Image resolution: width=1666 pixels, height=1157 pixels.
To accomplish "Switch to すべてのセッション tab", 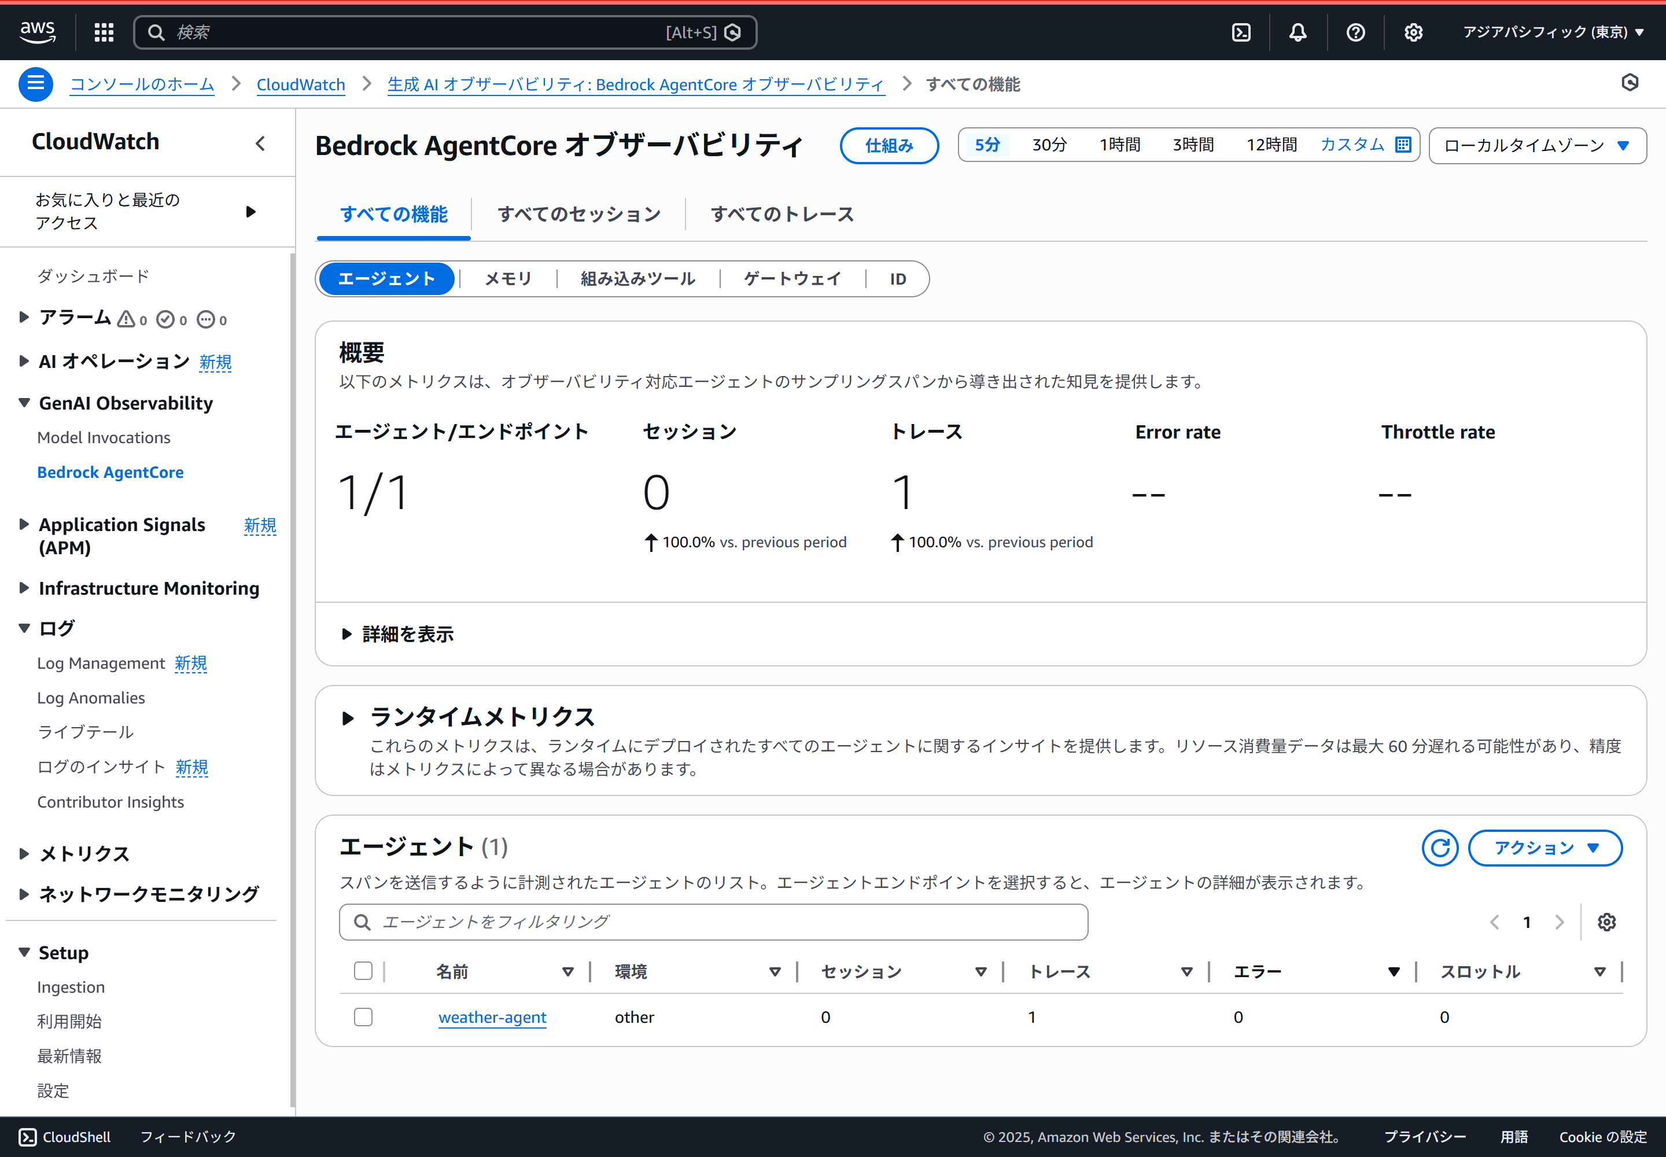I will 578,214.
